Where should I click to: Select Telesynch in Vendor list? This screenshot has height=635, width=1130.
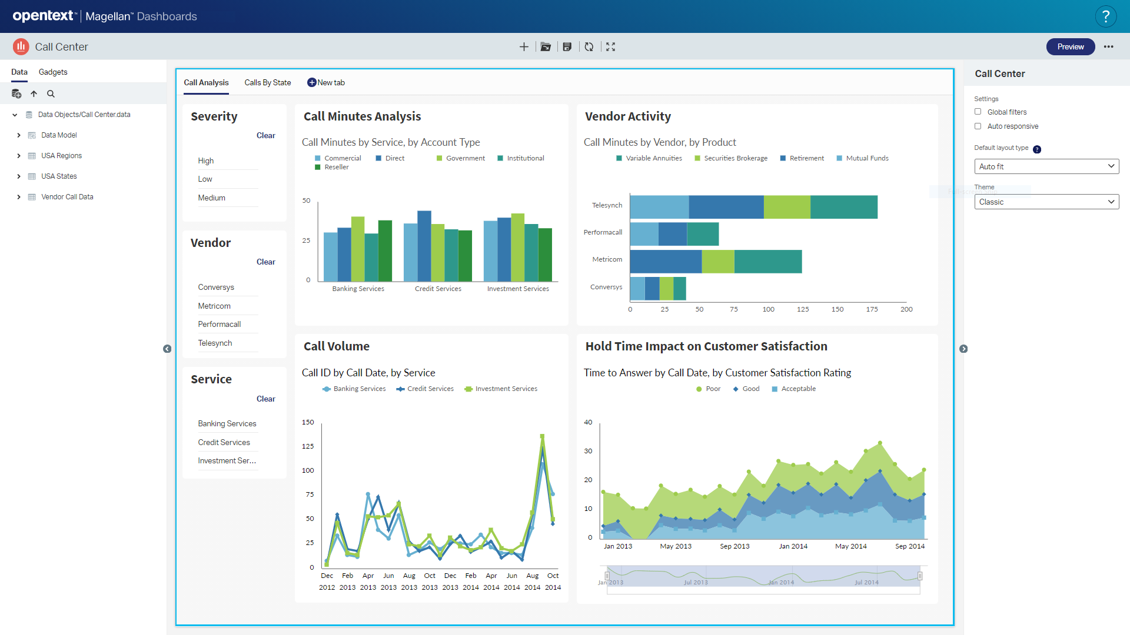pyautogui.click(x=228, y=343)
